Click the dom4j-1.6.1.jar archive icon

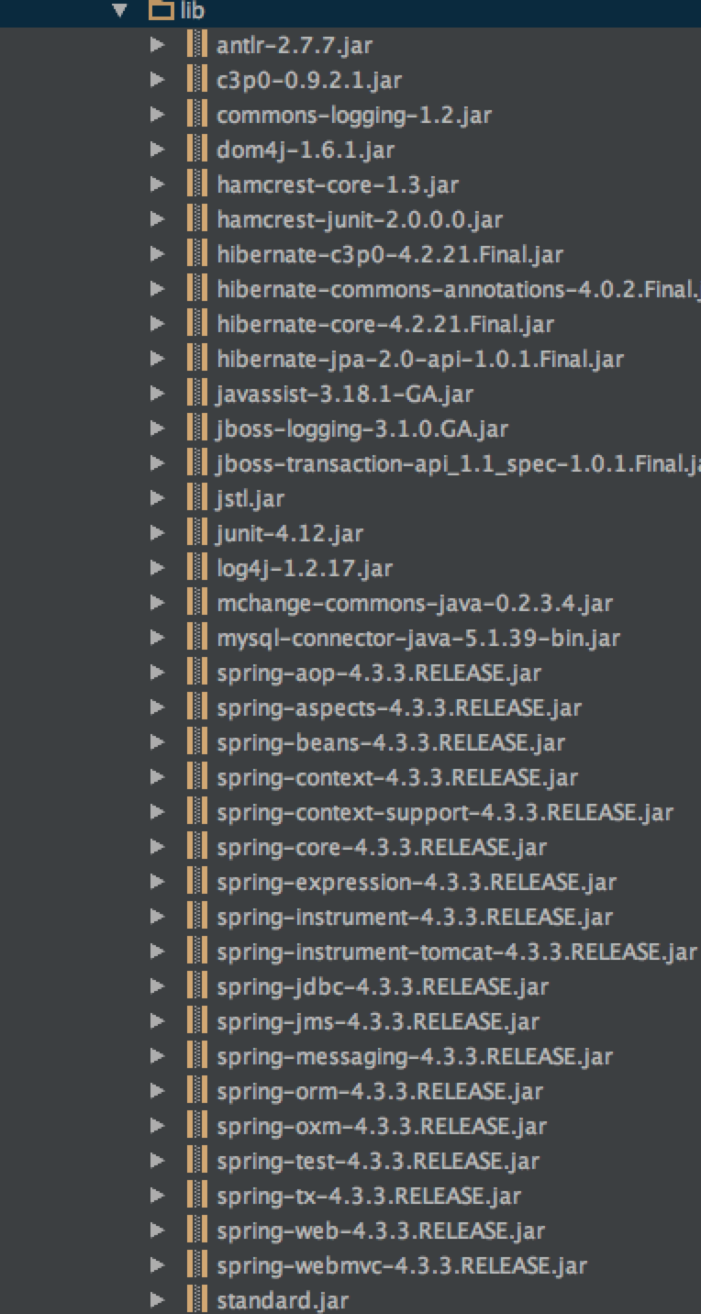(196, 149)
